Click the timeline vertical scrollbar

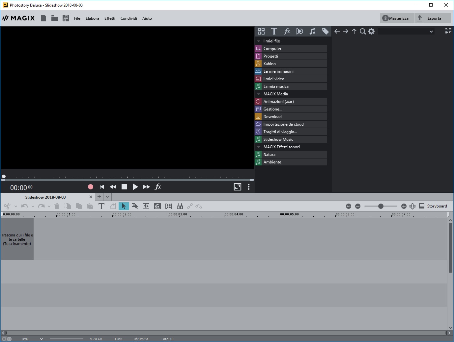coord(450,248)
